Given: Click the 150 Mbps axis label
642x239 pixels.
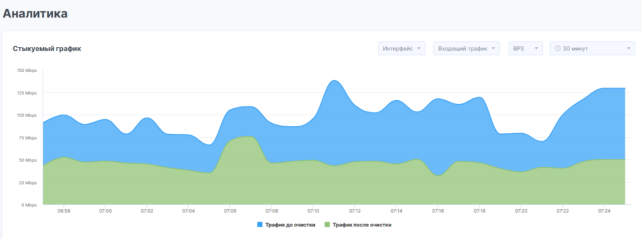Looking at the screenshot, I should click(x=26, y=70).
